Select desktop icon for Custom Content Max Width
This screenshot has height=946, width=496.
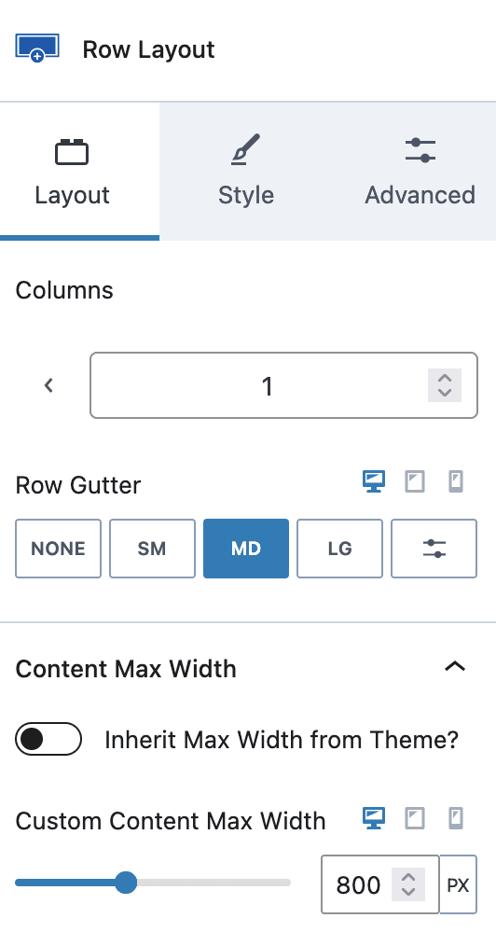[x=374, y=818]
